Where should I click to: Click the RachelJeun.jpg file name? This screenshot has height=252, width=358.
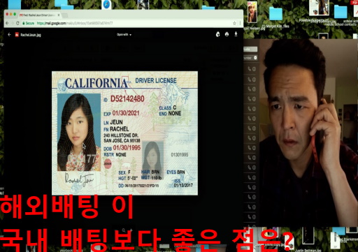[31, 35]
